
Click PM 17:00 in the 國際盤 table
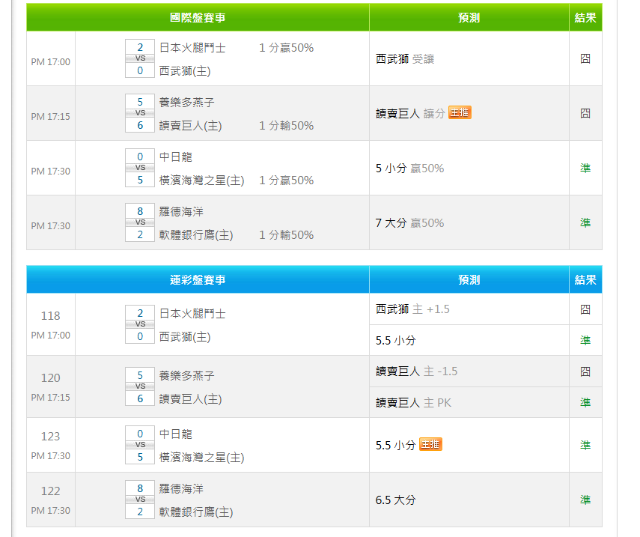pos(51,61)
